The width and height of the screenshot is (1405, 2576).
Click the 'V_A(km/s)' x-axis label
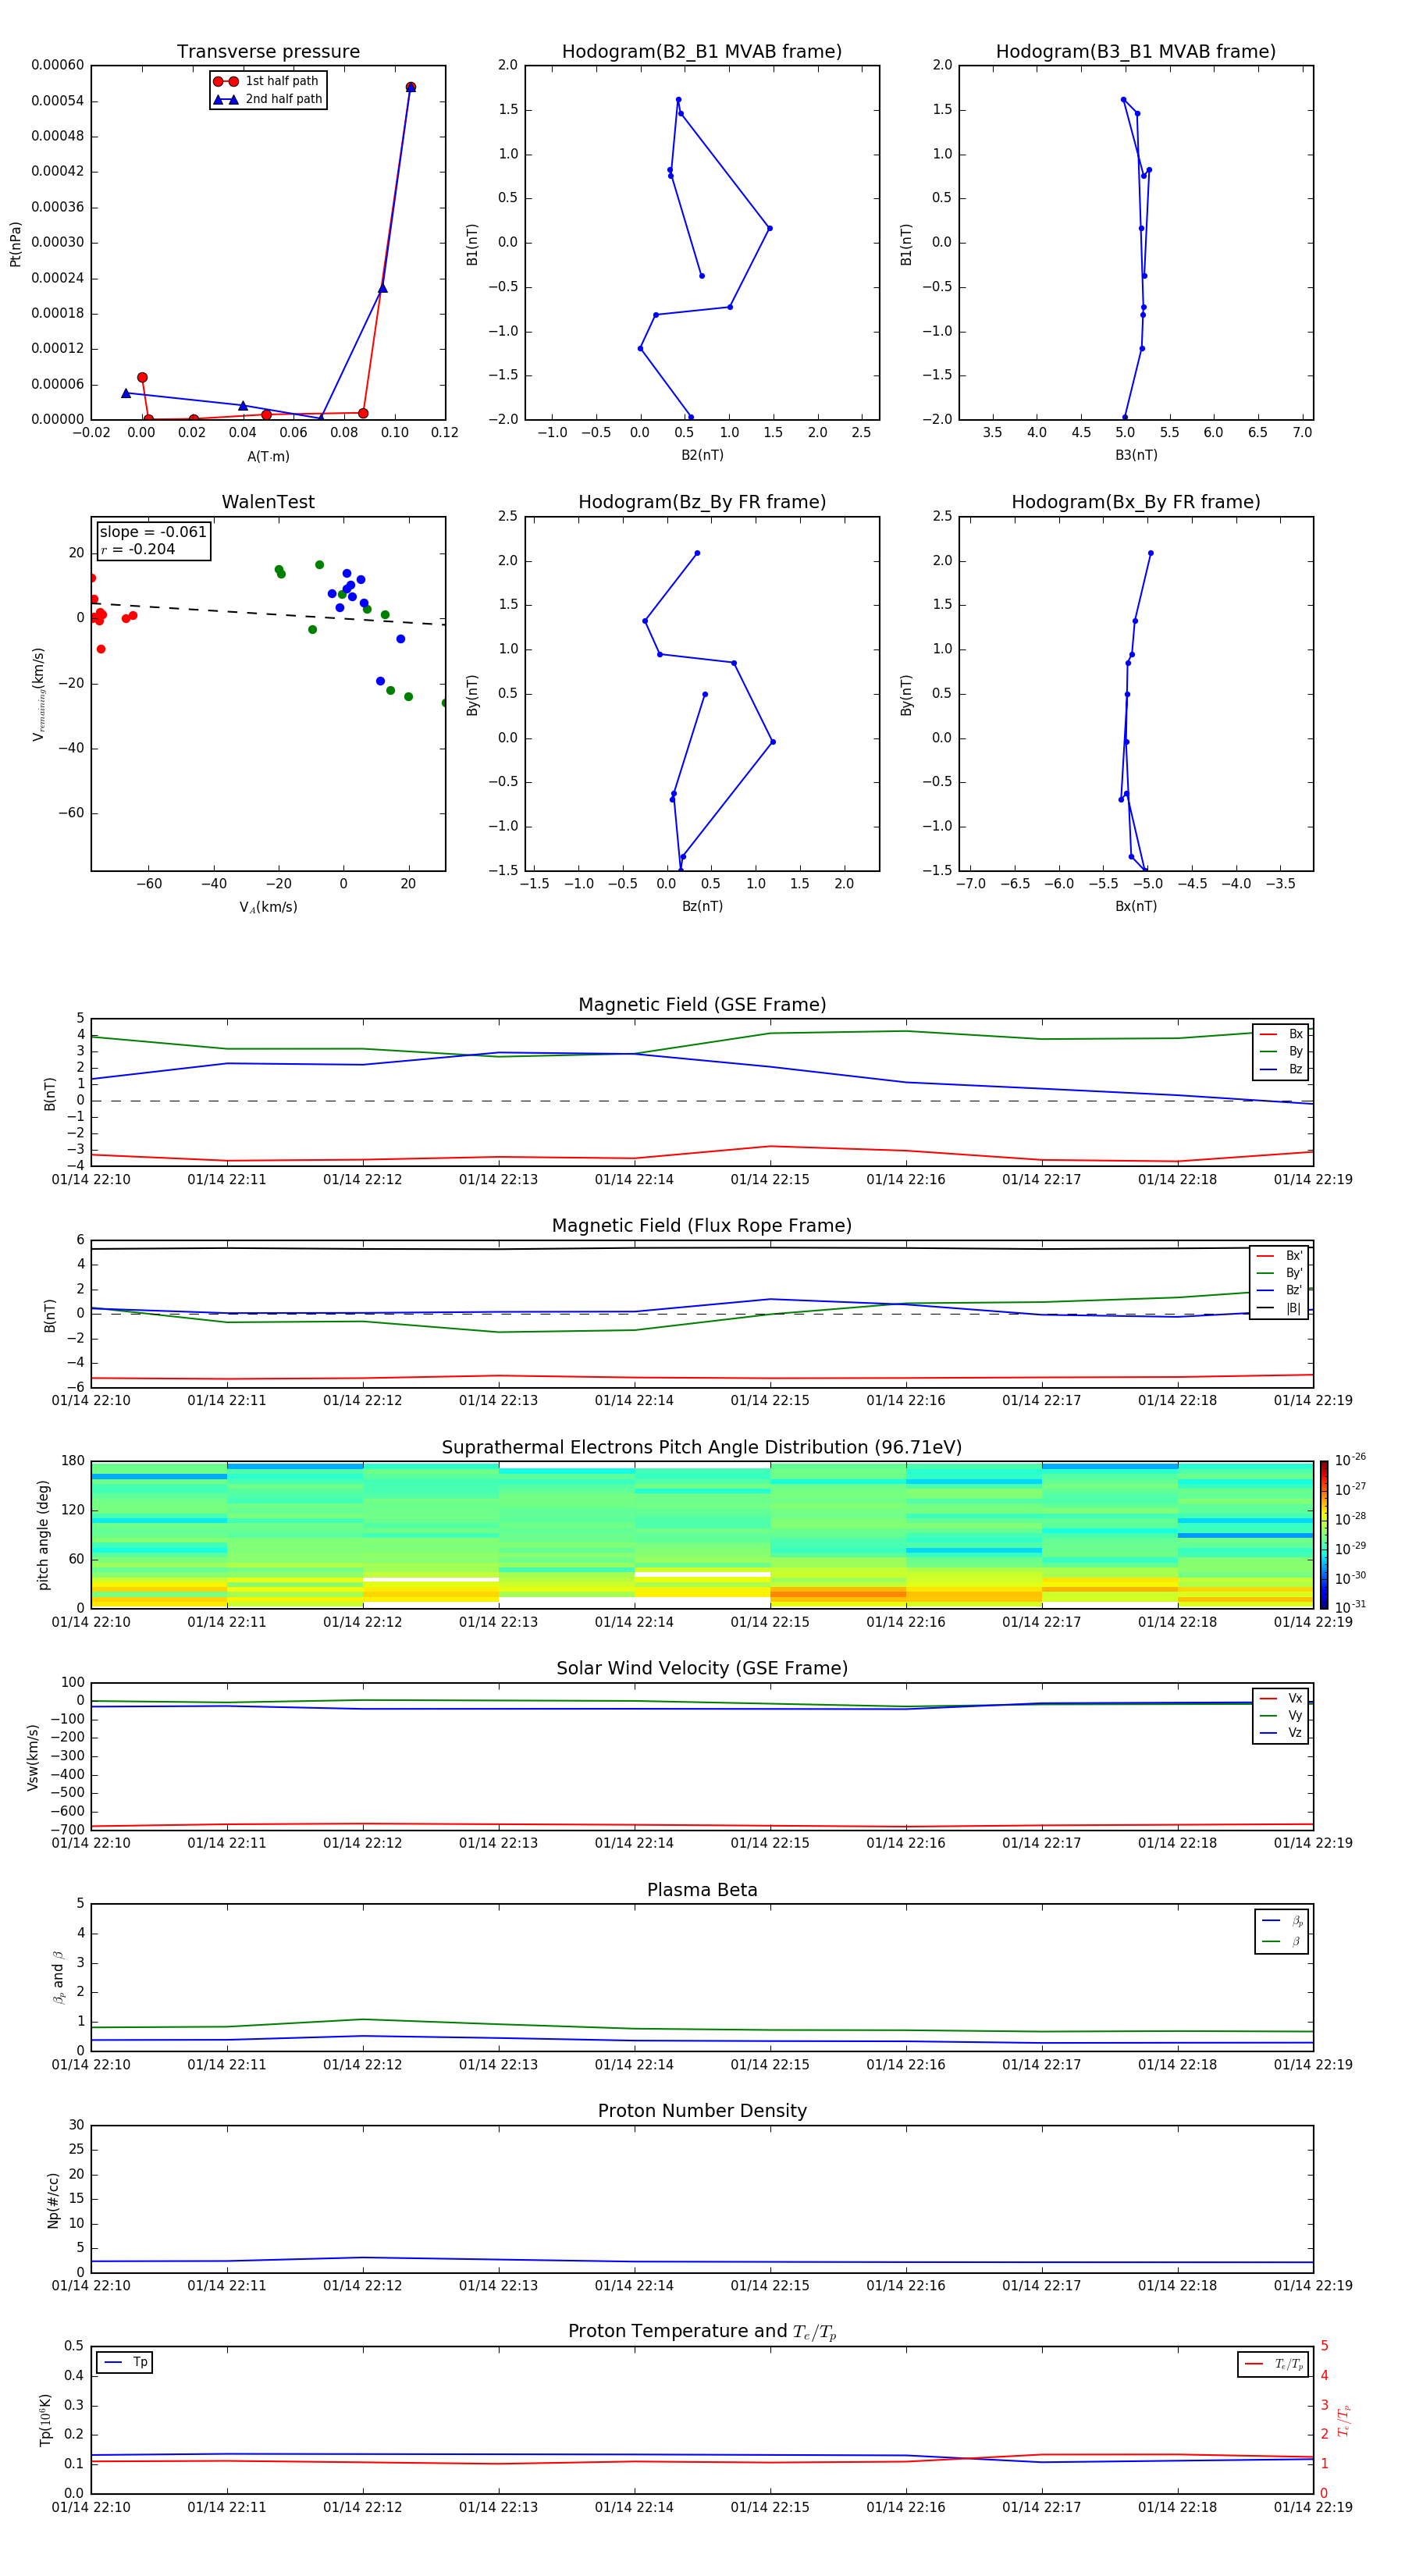pyautogui.click(x=268, y=908)
